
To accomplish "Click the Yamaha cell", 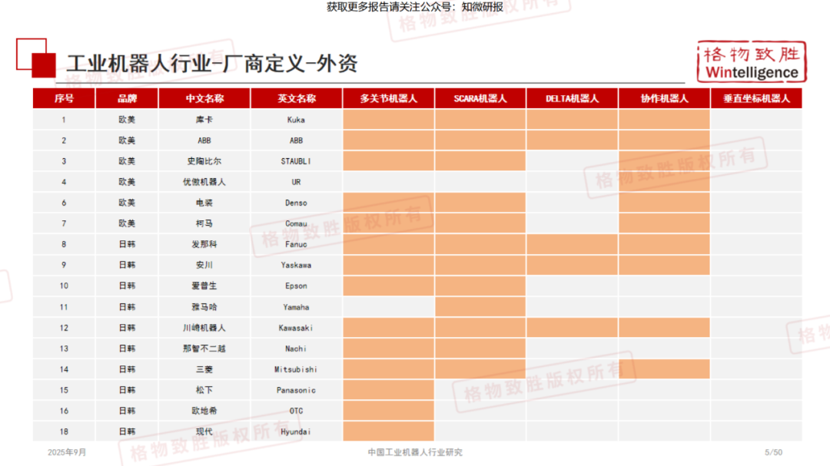I will tap(297, 307).
